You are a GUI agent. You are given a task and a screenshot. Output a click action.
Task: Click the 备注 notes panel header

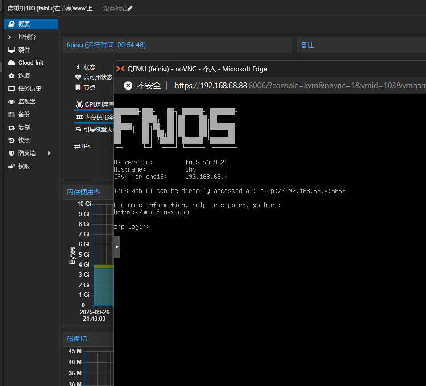(x=307, y=45)
